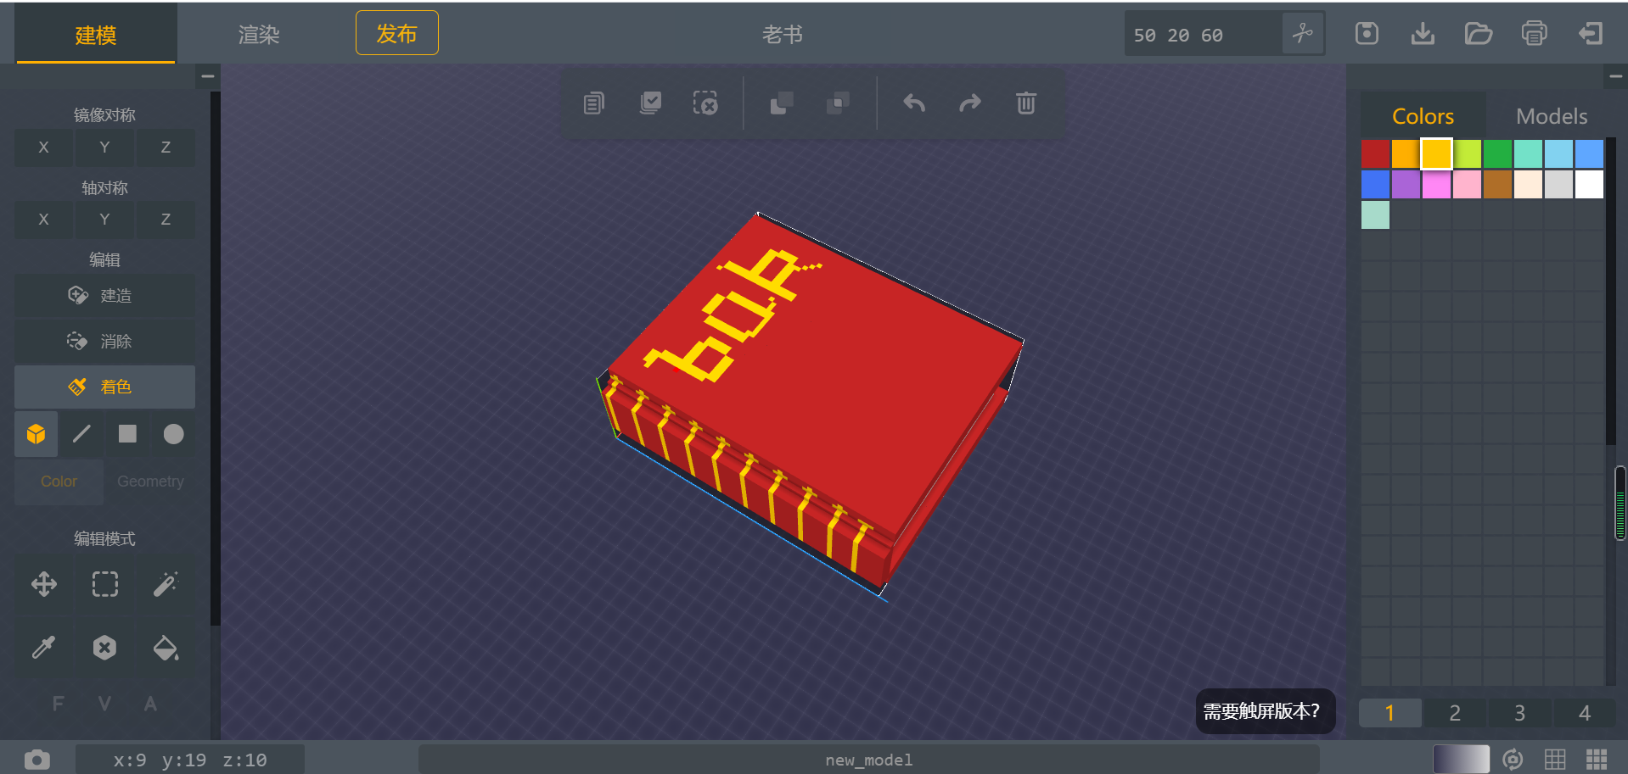Pick the white color swatch
Image resolution: width=1628 pixels, height=774 pixels.
coord(1589,184)
